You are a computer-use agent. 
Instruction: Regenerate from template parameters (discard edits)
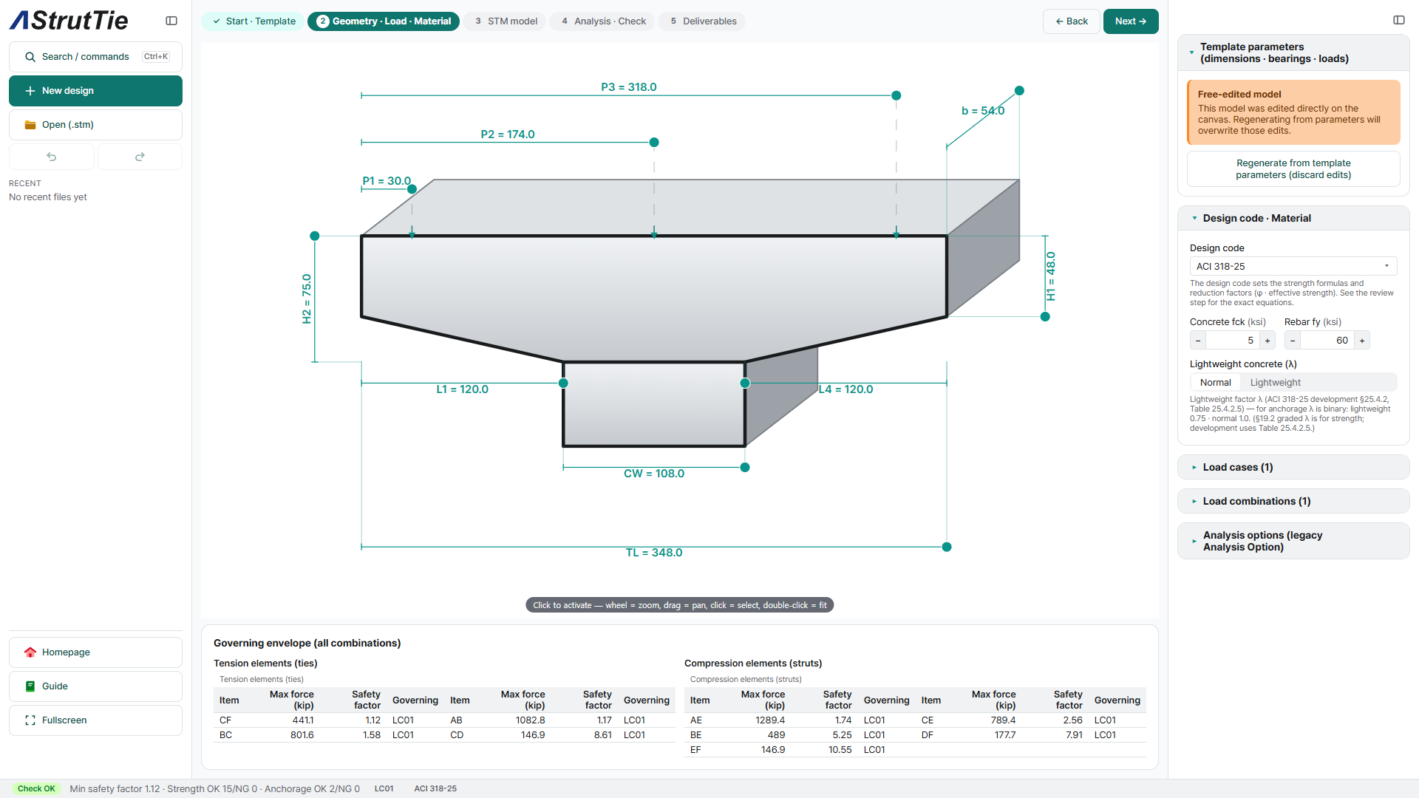pyautogui.click(x=1293, y=169)
